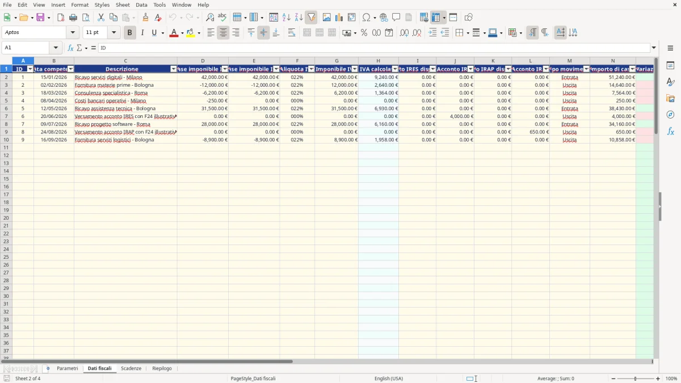Viewport: 681px width, 383px height.
Task: Click the Clone Formatting paintbrush
Action: click(145, 18)
